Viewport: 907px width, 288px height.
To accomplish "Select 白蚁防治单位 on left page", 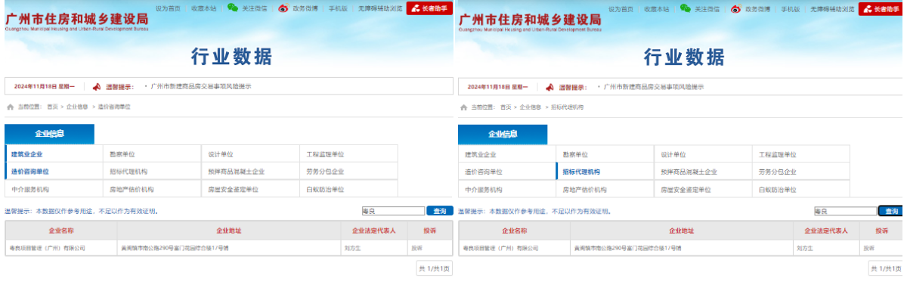I will point(348,189).
